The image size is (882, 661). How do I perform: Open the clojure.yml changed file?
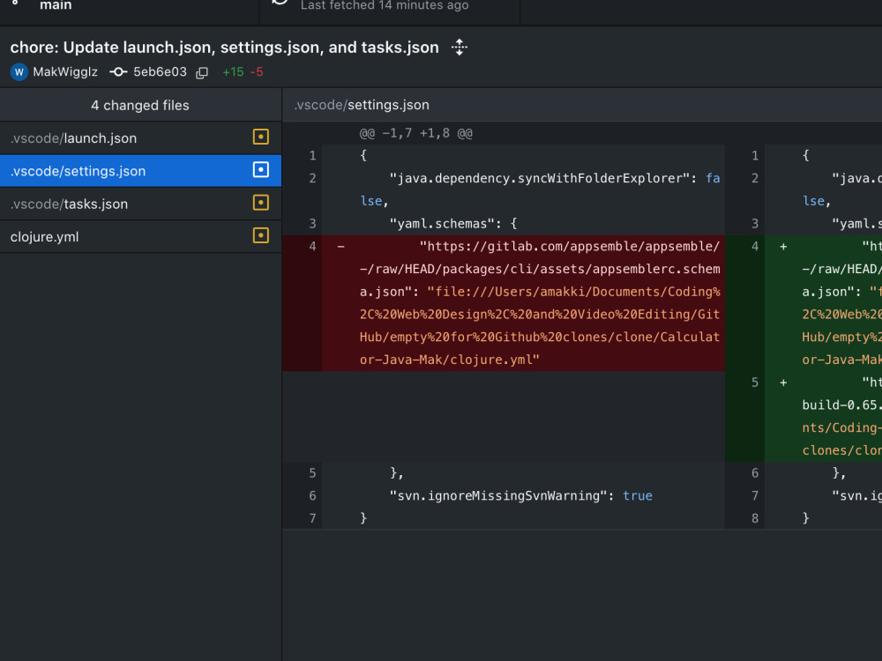coord(140,236)
